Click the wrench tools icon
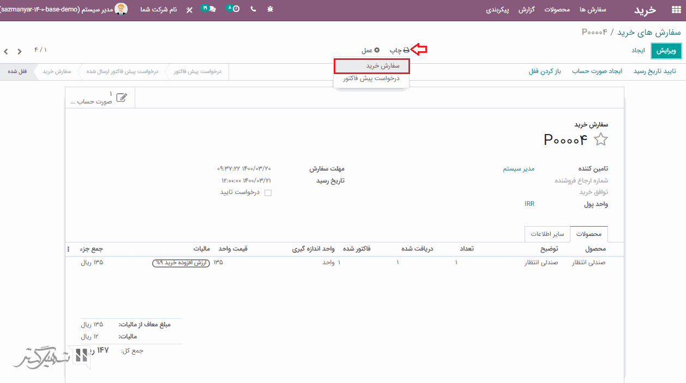 pos(189,10)
